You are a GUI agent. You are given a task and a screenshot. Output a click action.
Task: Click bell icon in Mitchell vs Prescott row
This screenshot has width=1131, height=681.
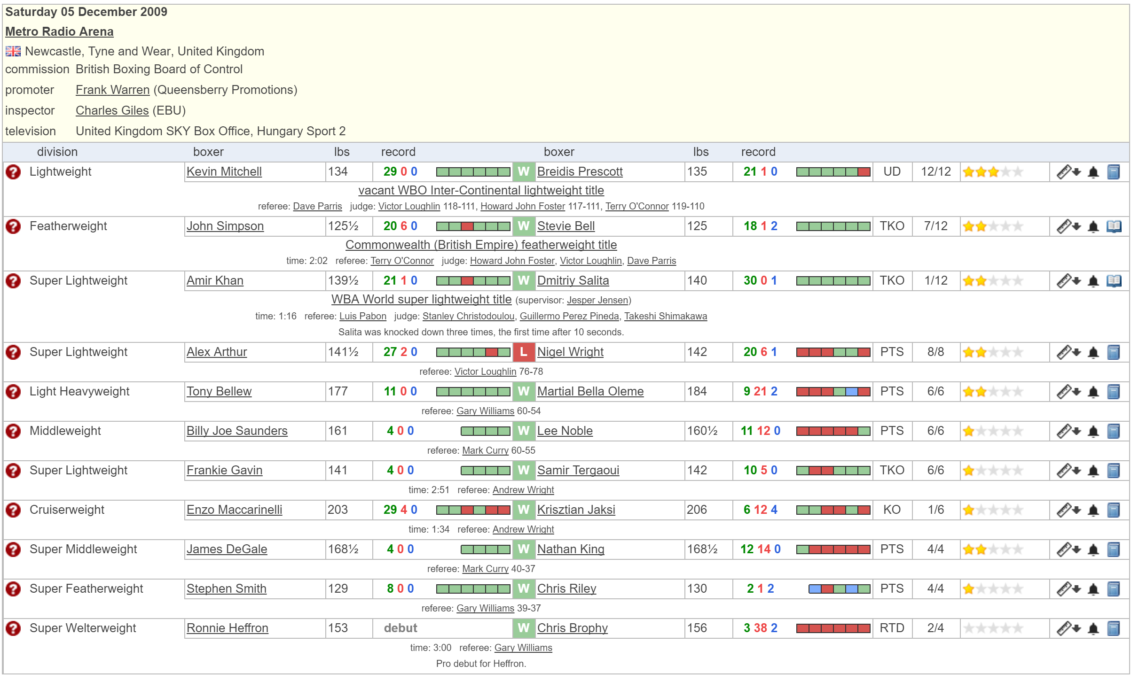click(x=1093, y=172)
